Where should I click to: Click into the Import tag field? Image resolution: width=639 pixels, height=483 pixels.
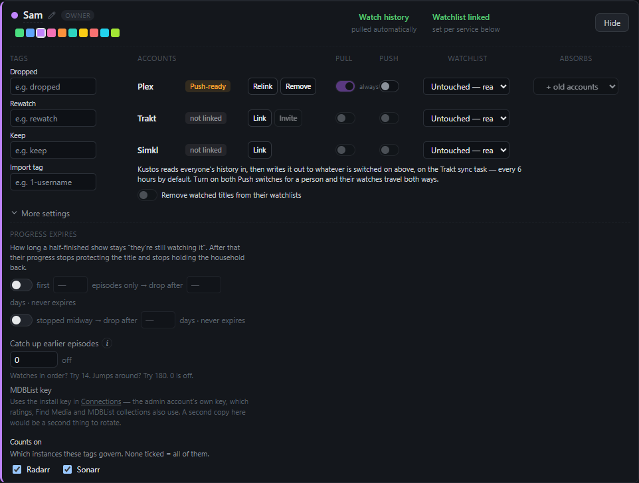pyautogui.click(x=53, y=182)
